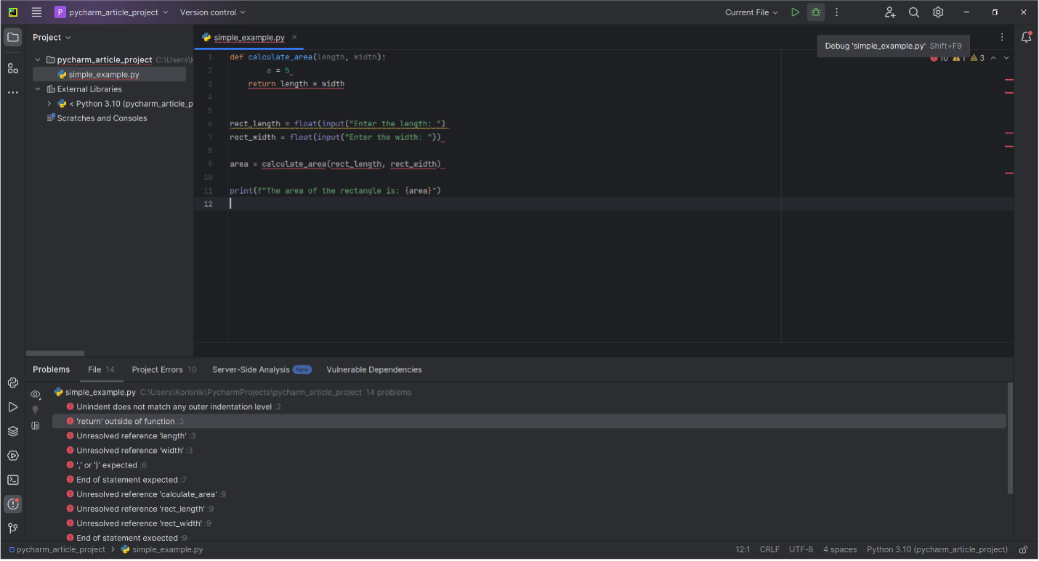Open IDE settings gear
The image size is (1039, 561).
(938, 12)
